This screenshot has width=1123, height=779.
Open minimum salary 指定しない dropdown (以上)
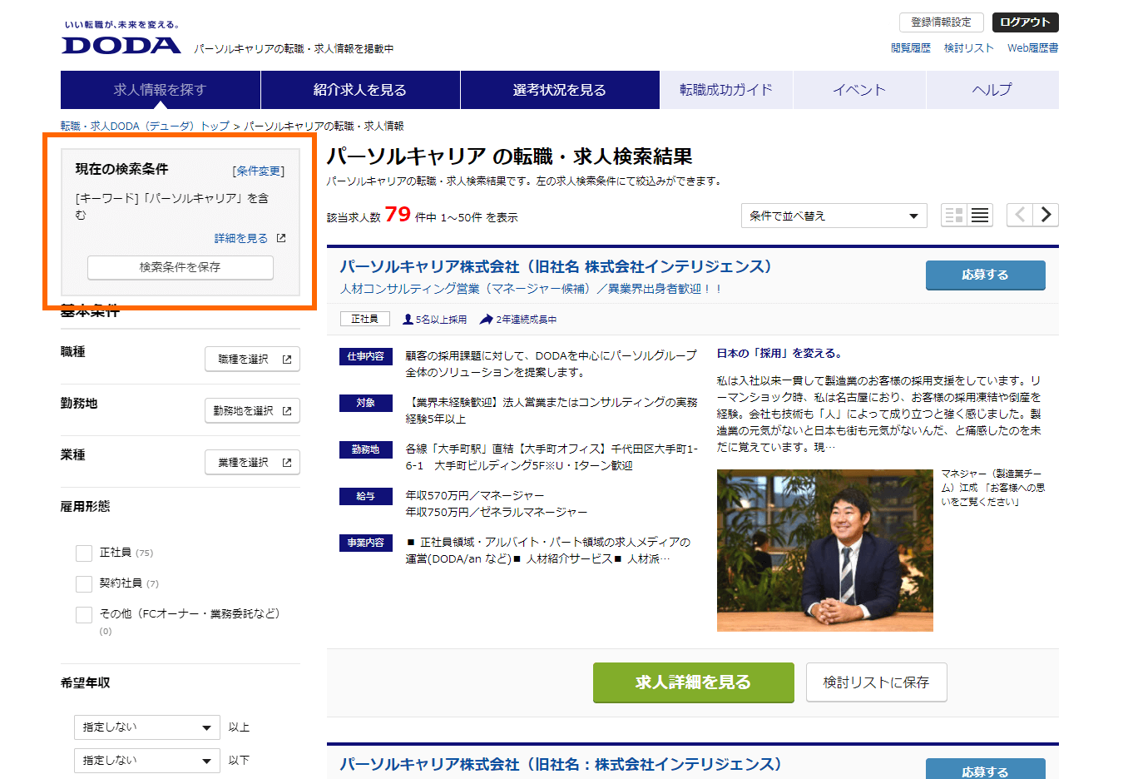click(x=147, y=727)
